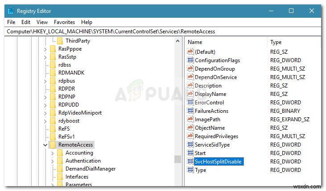Select the DisplayName string icon

tap(190, 94)
